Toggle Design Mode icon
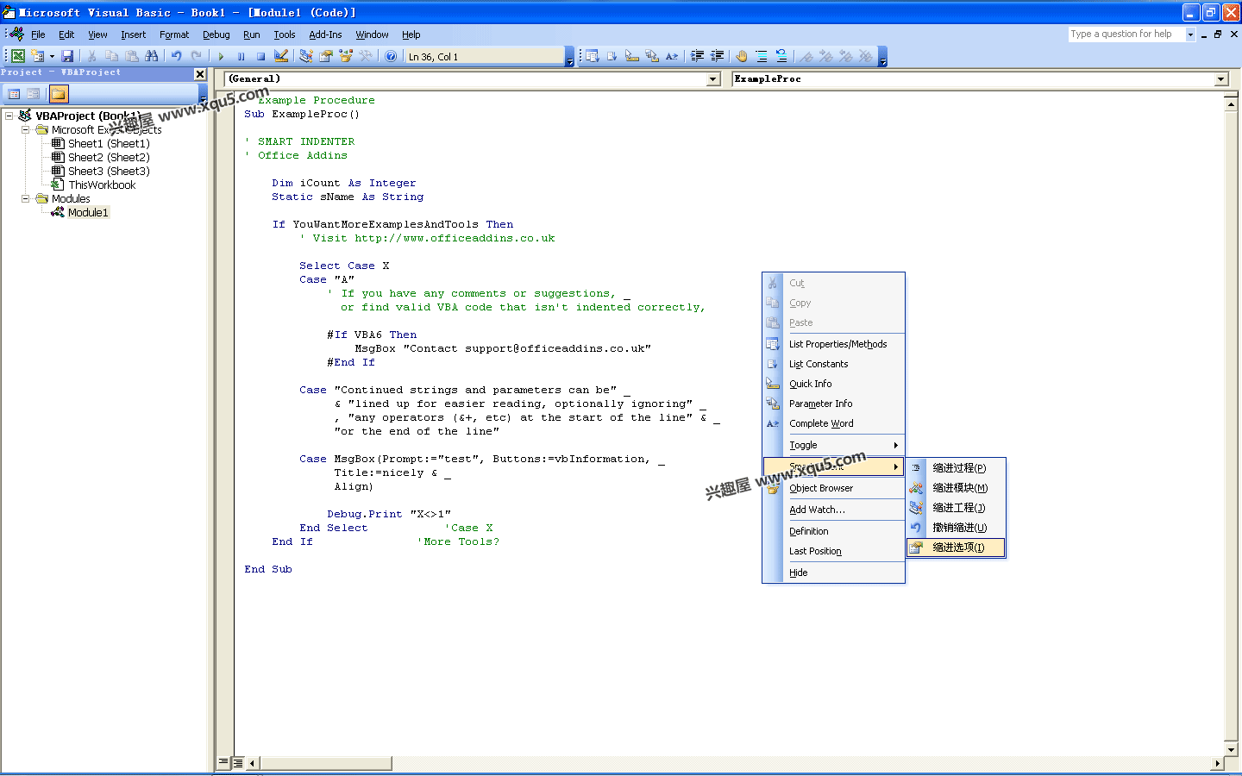 coord(281,56)
